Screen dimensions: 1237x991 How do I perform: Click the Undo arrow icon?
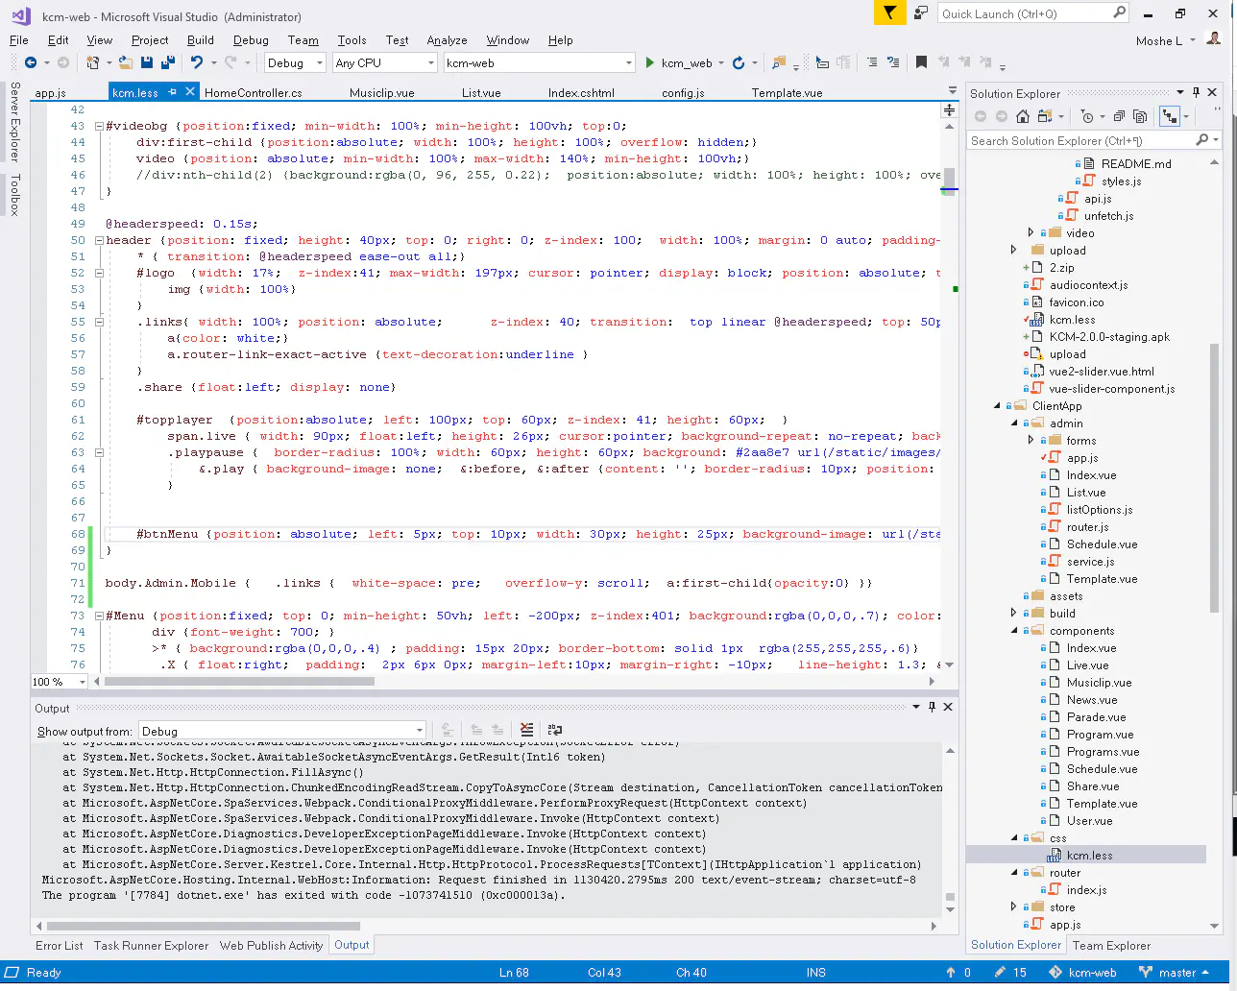point(196,63)
